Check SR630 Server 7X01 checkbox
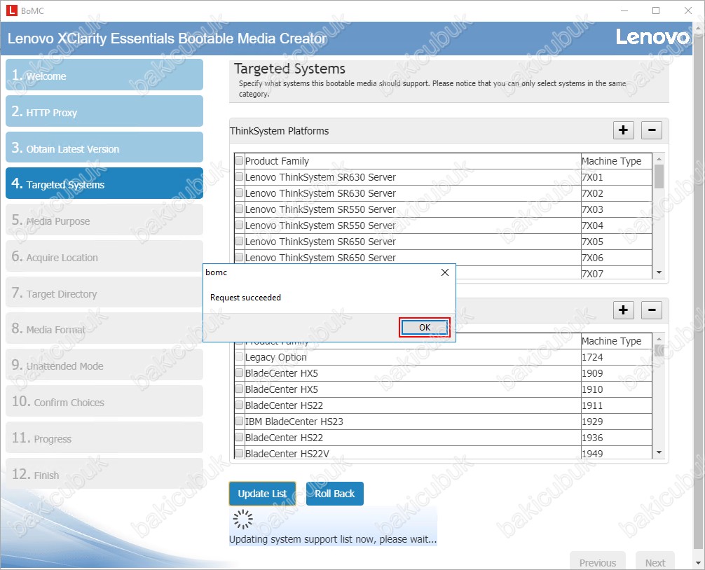 point(239,176)
